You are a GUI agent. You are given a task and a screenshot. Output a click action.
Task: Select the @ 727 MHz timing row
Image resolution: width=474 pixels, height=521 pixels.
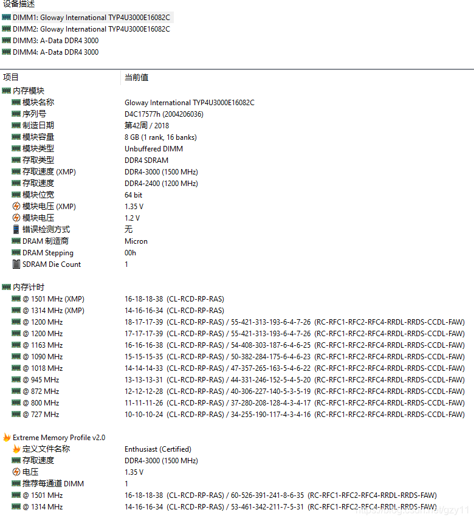(x=41, y=415)
